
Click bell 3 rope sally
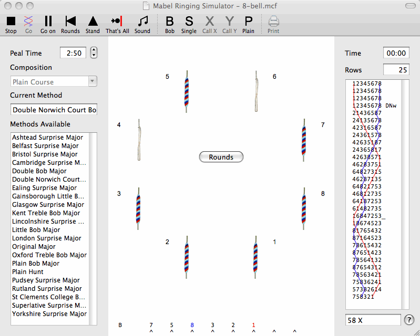pos(138,209)
